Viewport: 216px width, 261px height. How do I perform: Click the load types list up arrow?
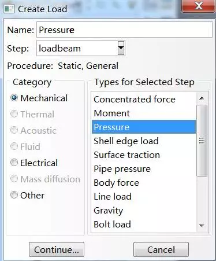[x=202, y=98]
